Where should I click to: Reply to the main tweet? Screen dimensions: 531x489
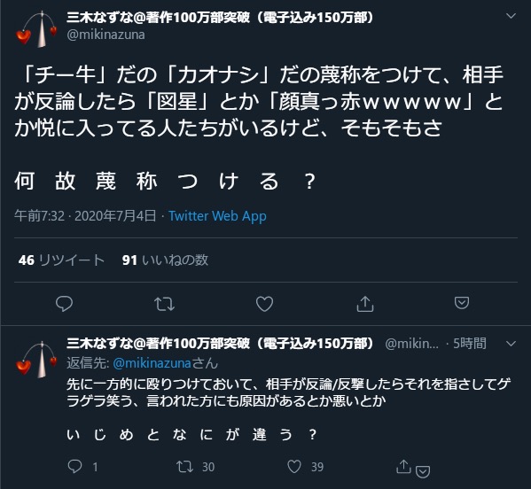(x=64, y=304)
